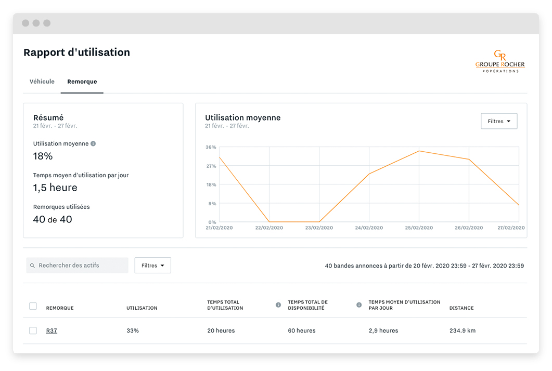Click the Rapport d'utilisation heading

coord(76,52)
